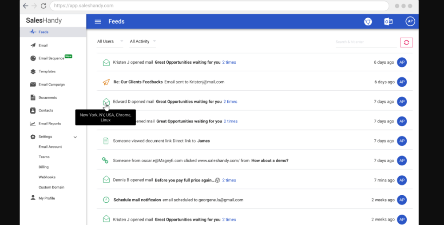Open Email Sequence in the sidebar
The image size is (444, 225).
(x=51, y=58)
